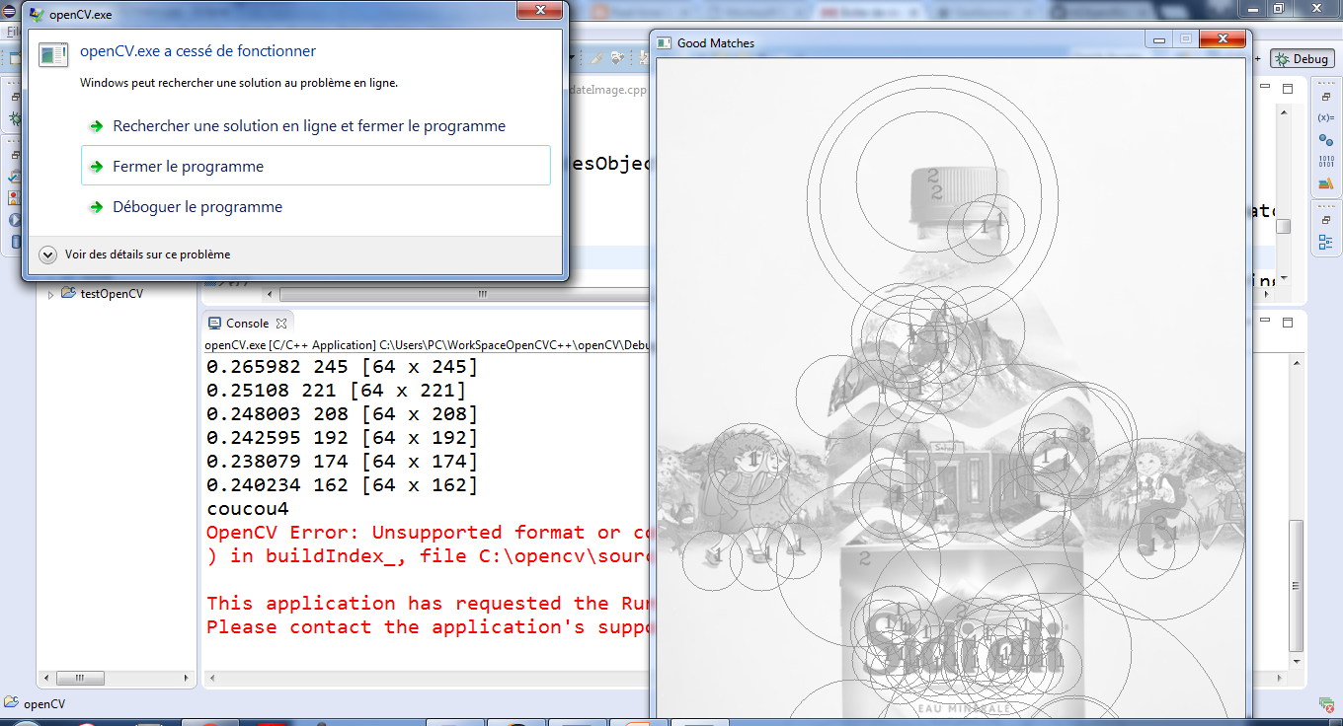Minimize the lower right view pane
The image size is (1343, 726).
(1265, 322)
